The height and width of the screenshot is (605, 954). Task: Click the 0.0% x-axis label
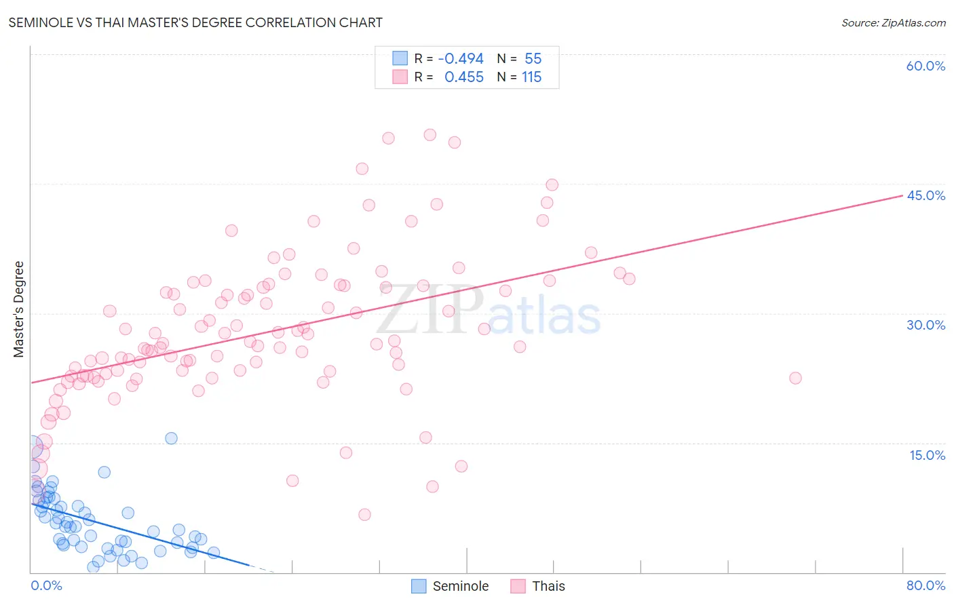(x=46, y=585)
